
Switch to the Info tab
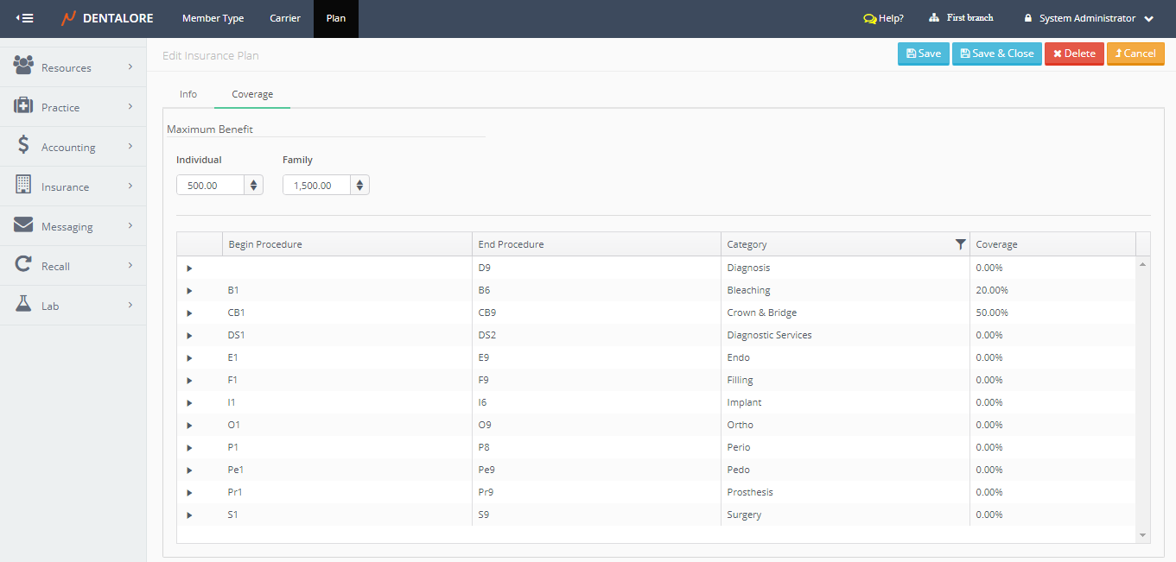tap(188, 94)
